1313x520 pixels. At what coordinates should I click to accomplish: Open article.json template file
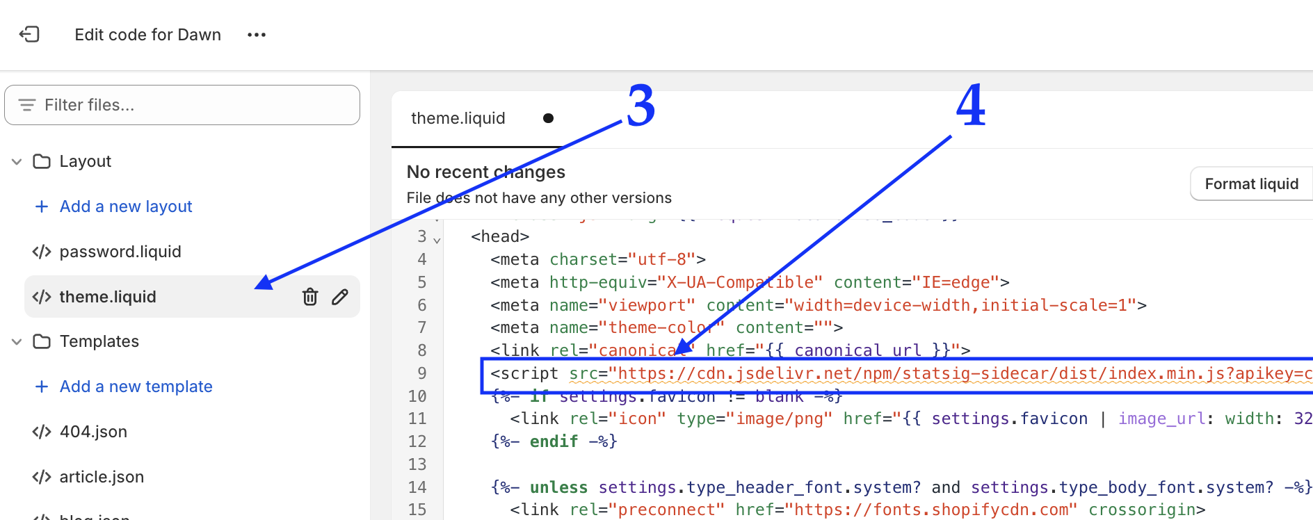[x=102, y=477]
